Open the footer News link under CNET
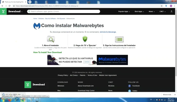The height and width of the screenshot is (102, 177). point(110,90)
